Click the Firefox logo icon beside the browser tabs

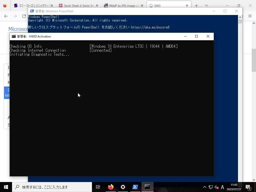coord(5,5)
